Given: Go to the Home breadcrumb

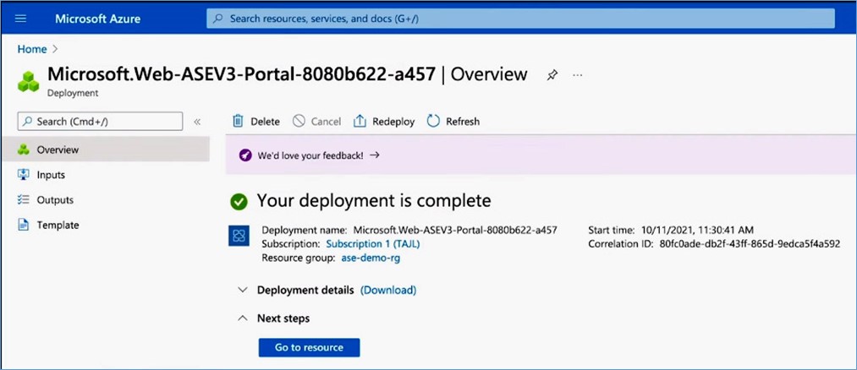Looking at the screenshot, I should (32, 49).
